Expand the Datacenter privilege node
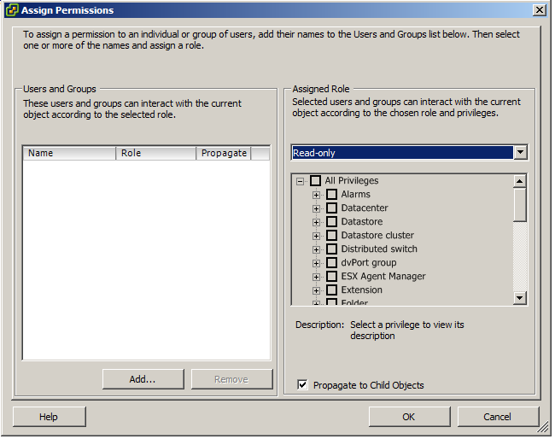 [x=316, y=208]
